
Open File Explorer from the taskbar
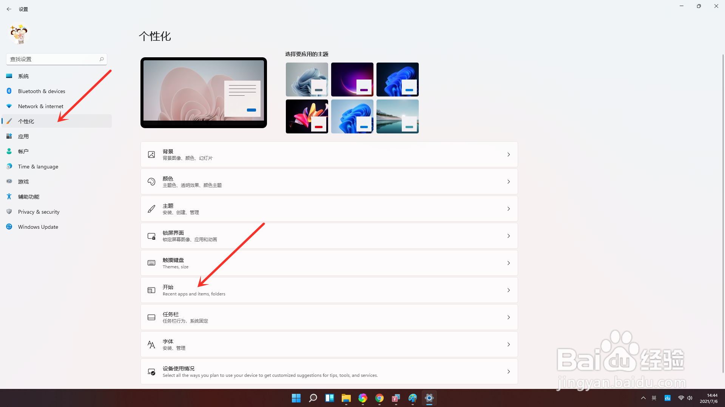click(x=346, y=398)
